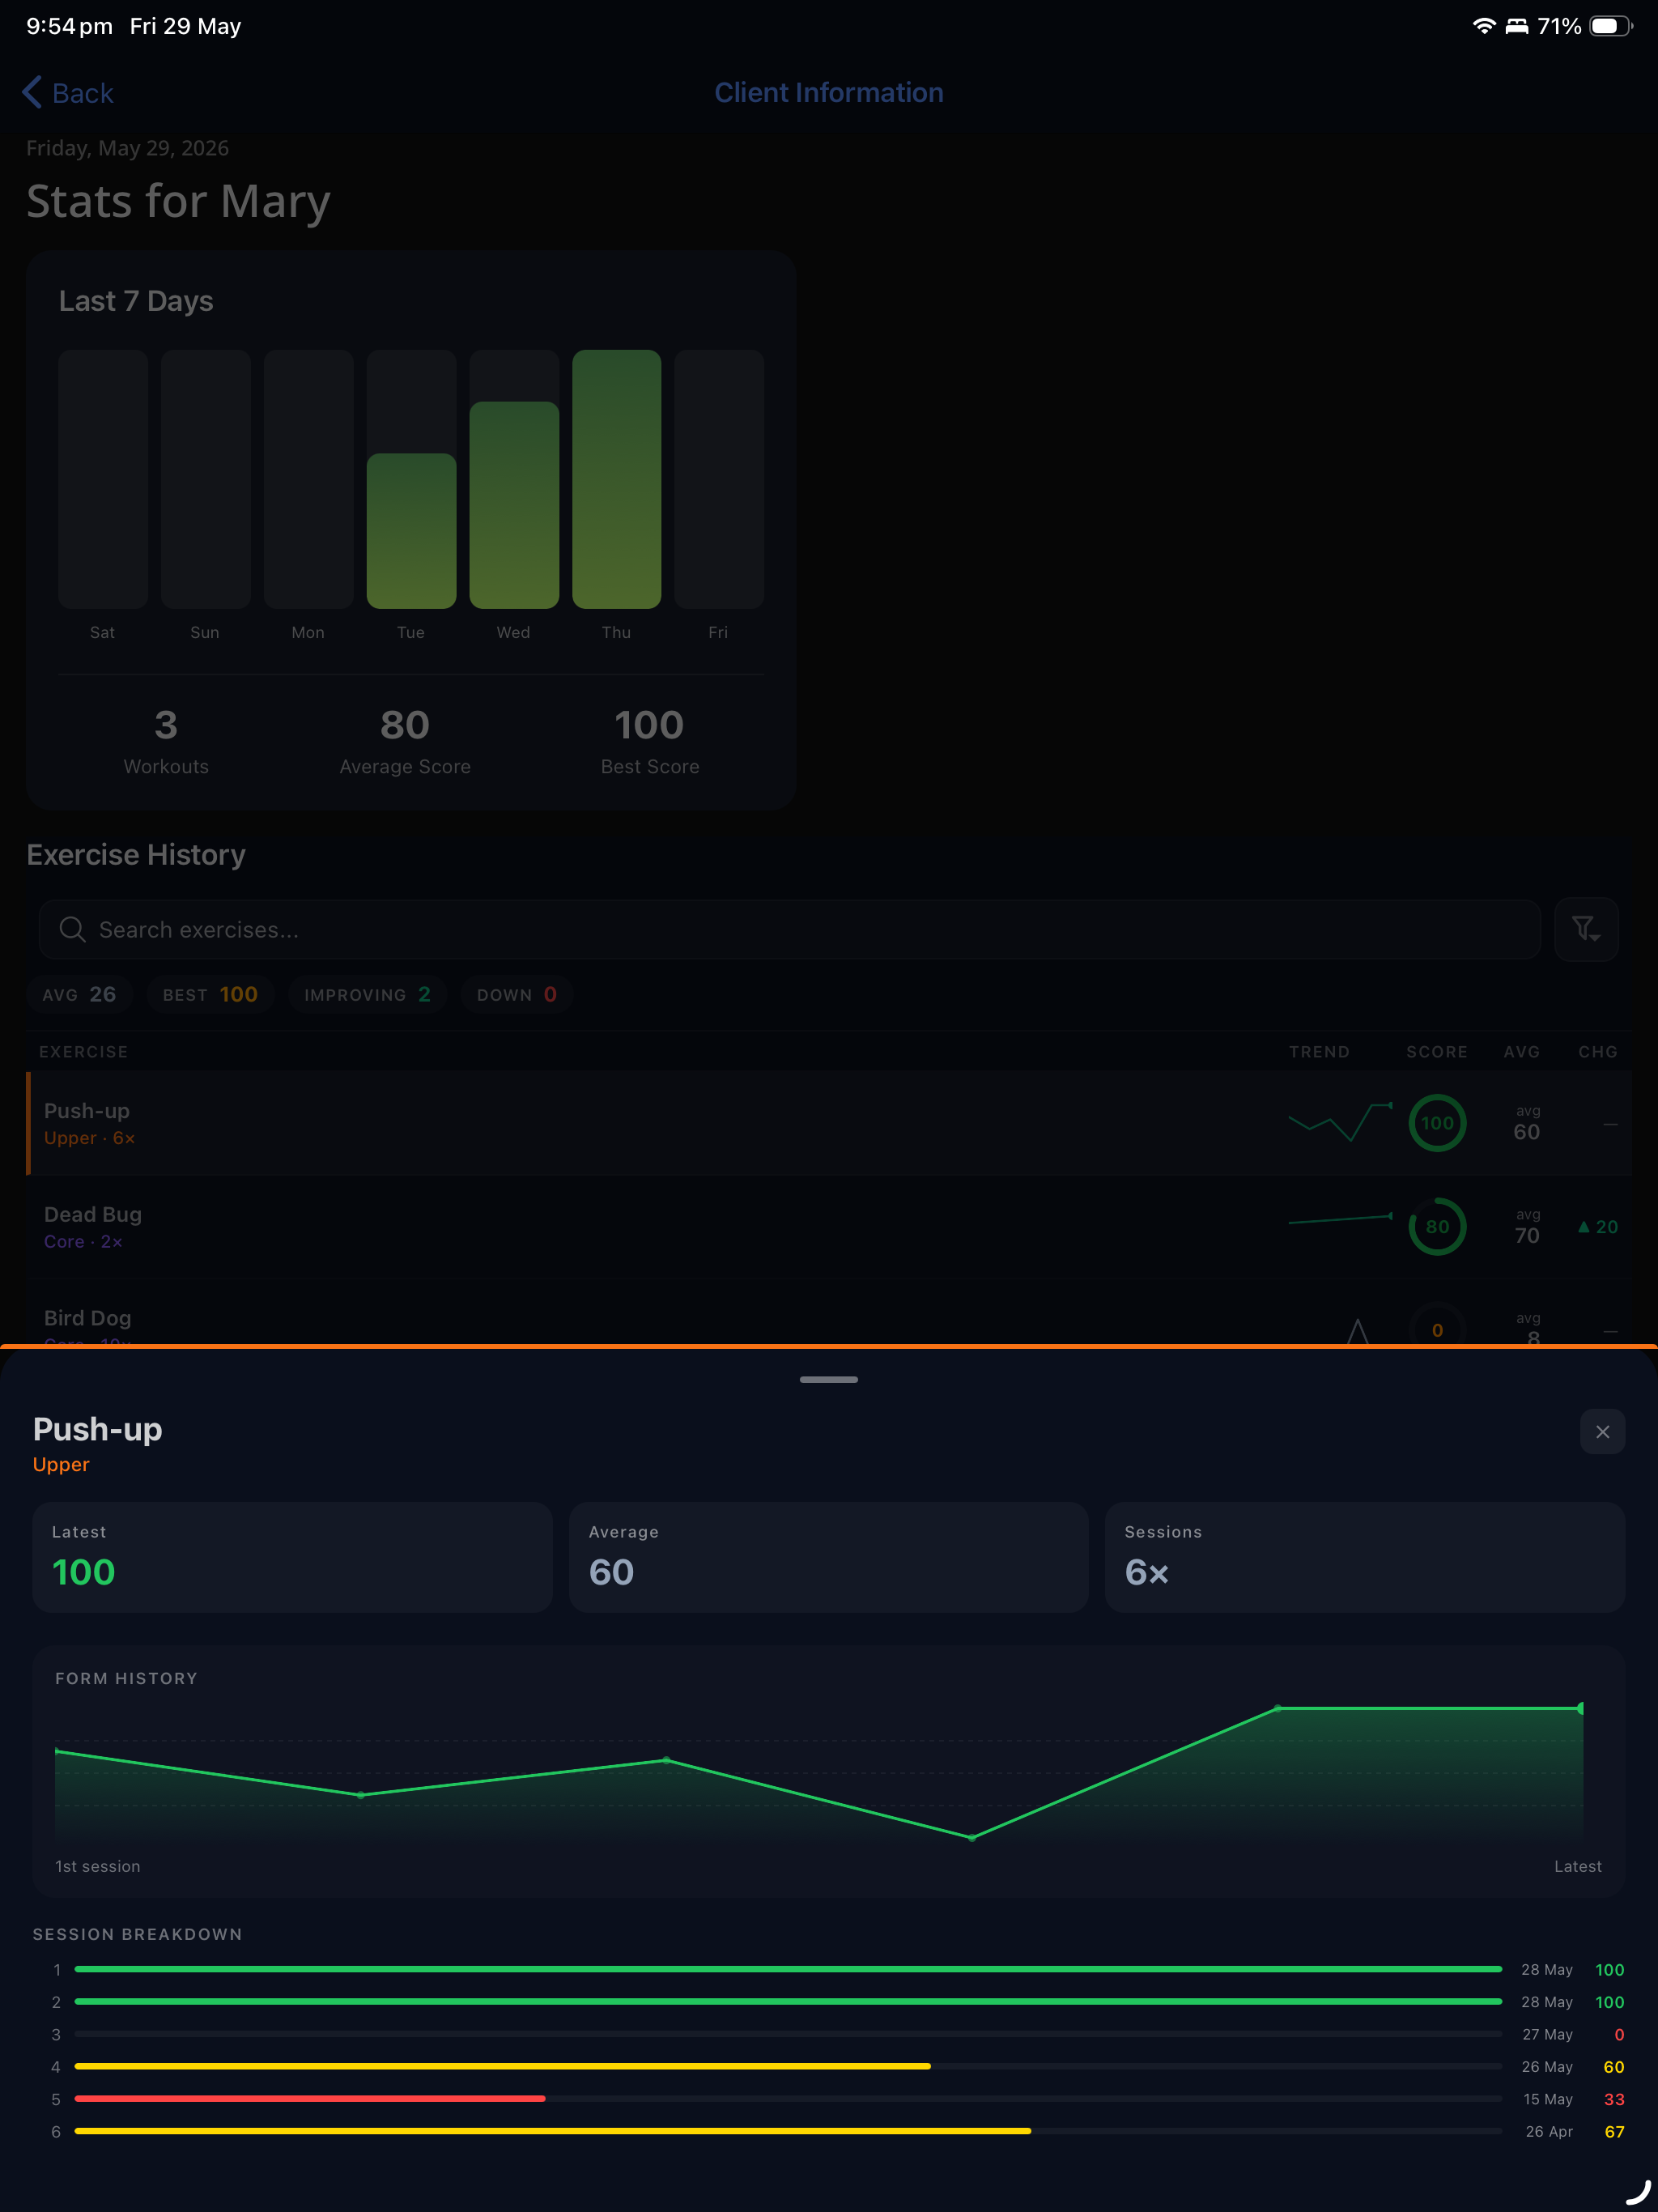1658x2212 pixels.
Task: Close the Push-up detail sheet
Action: (1602, 1432)
